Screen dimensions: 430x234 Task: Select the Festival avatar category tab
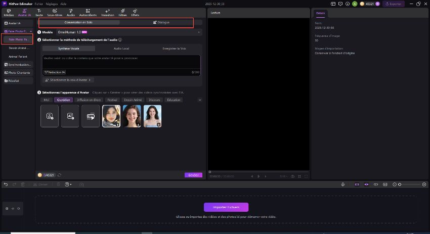click(112, 100)
